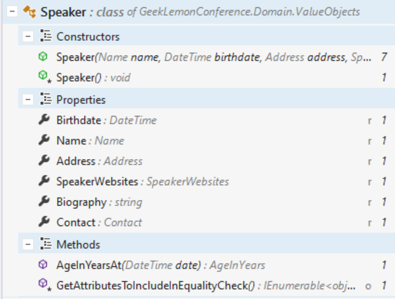The height and width of the screenshot is (299, 395).
Task: Click the wrench icon beside Contact property
Action: [x=44, y=222]
